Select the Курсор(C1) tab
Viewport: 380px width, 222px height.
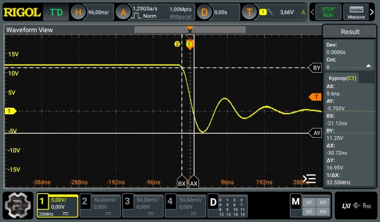342,78
